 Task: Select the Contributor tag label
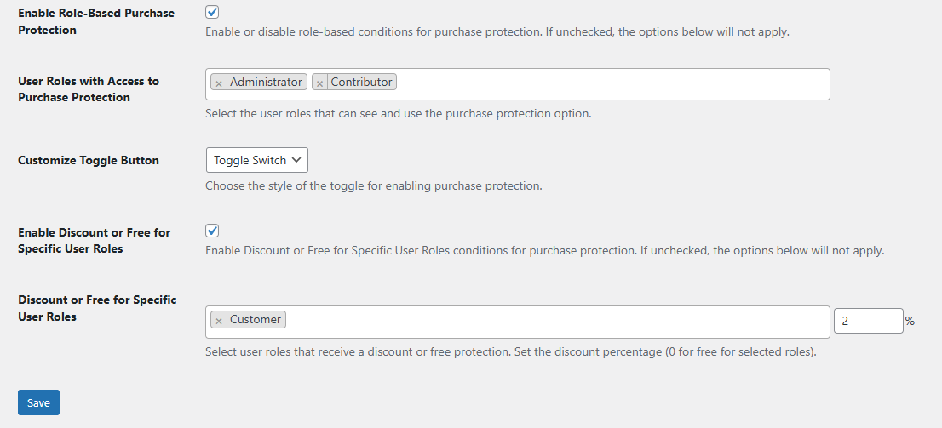coord(361,83)
